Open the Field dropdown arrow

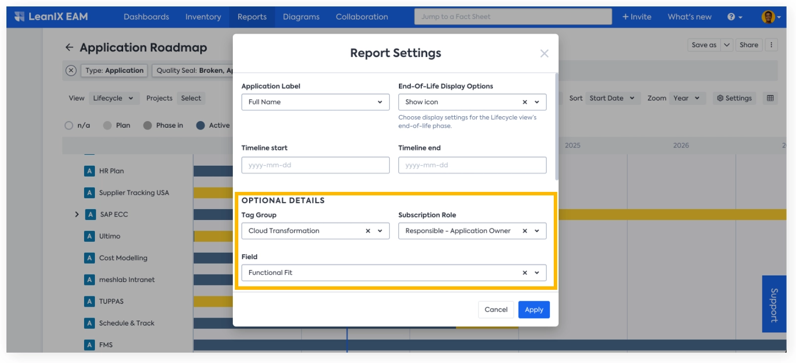[x=537, y=272]
